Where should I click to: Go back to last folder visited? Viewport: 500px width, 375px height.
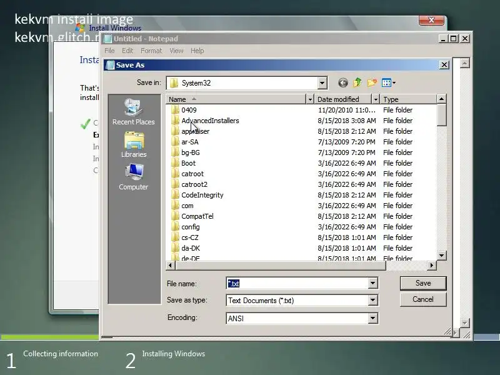click(343, 83)
